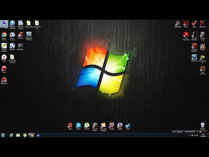Launch Origin shortcut
209x157 pixels.
70,126
